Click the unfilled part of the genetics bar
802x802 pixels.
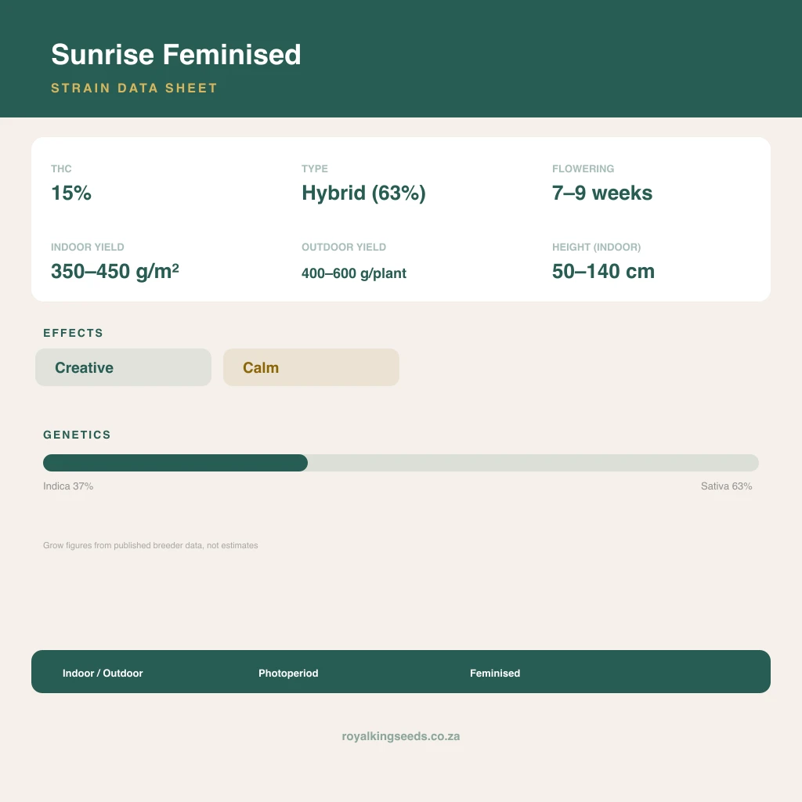coord(533,463)
